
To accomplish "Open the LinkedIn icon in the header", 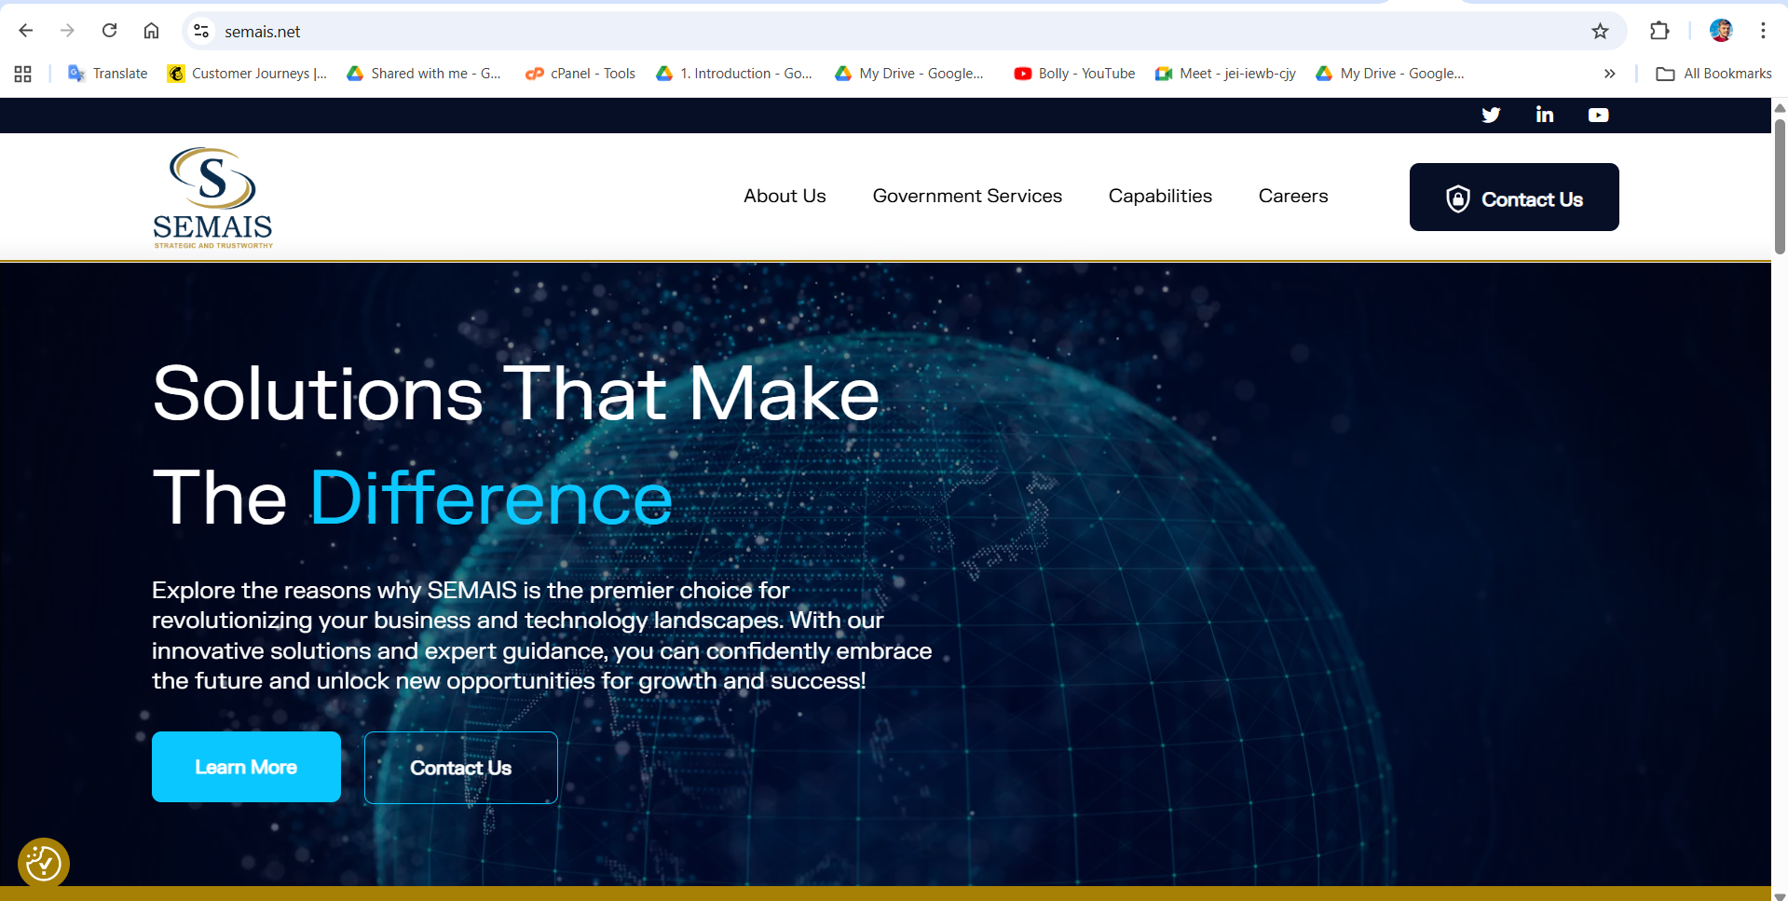I will tap(1544, 115).
